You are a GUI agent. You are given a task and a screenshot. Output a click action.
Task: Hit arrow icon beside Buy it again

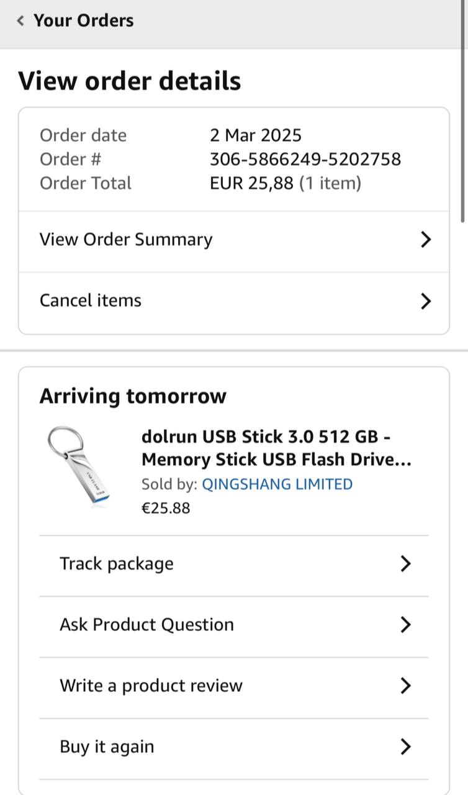tap(405, 747)
